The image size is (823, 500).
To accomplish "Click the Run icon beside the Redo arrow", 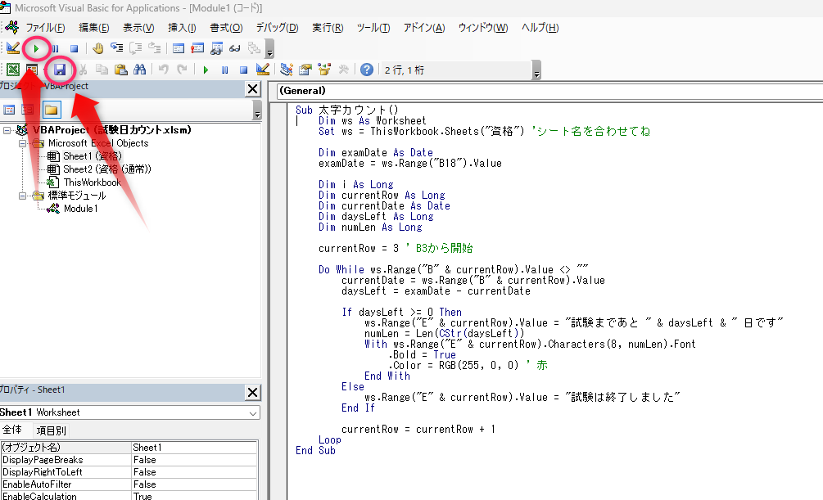I will (x=206, y=70).
